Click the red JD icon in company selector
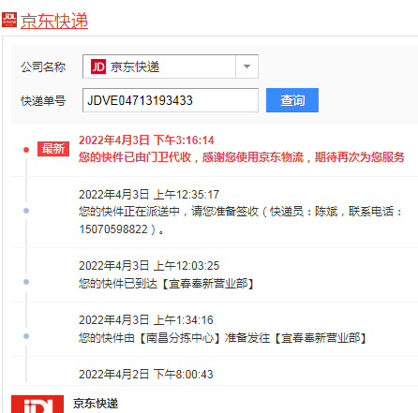 point(98,66)
